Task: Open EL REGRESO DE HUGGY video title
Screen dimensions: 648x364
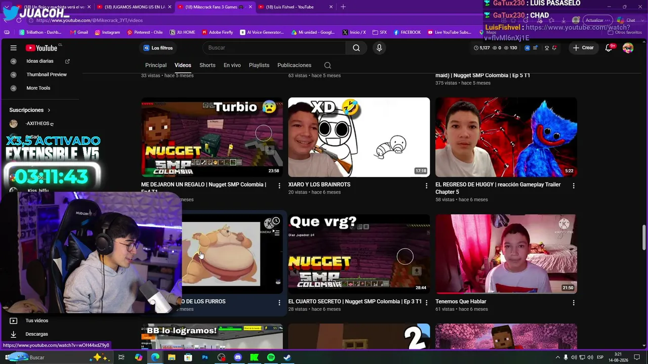Action: pyautogui.click(x=498, y=188)
